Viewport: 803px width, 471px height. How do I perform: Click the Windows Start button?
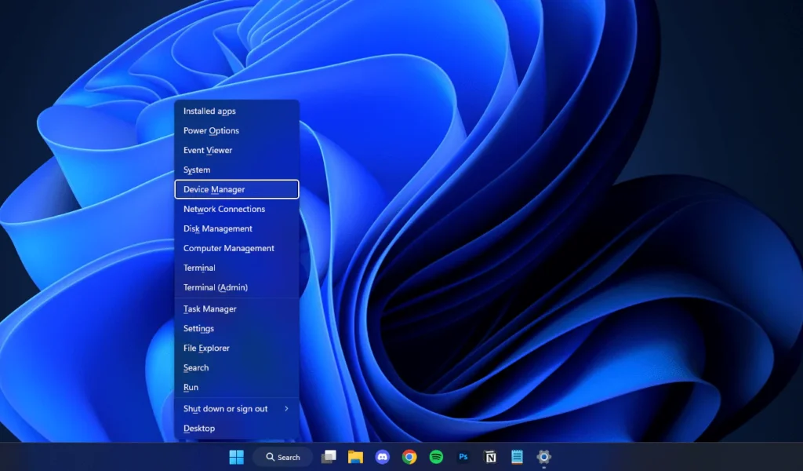[236, 457]
